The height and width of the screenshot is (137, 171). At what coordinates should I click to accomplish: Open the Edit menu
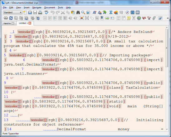click(11, 7)
